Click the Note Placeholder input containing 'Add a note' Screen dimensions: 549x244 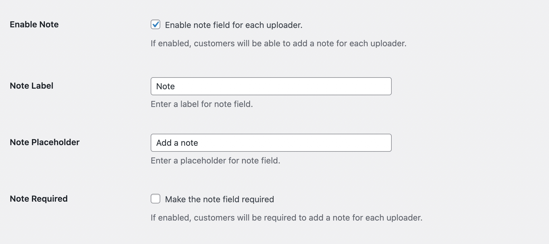[x=271, y=143]
